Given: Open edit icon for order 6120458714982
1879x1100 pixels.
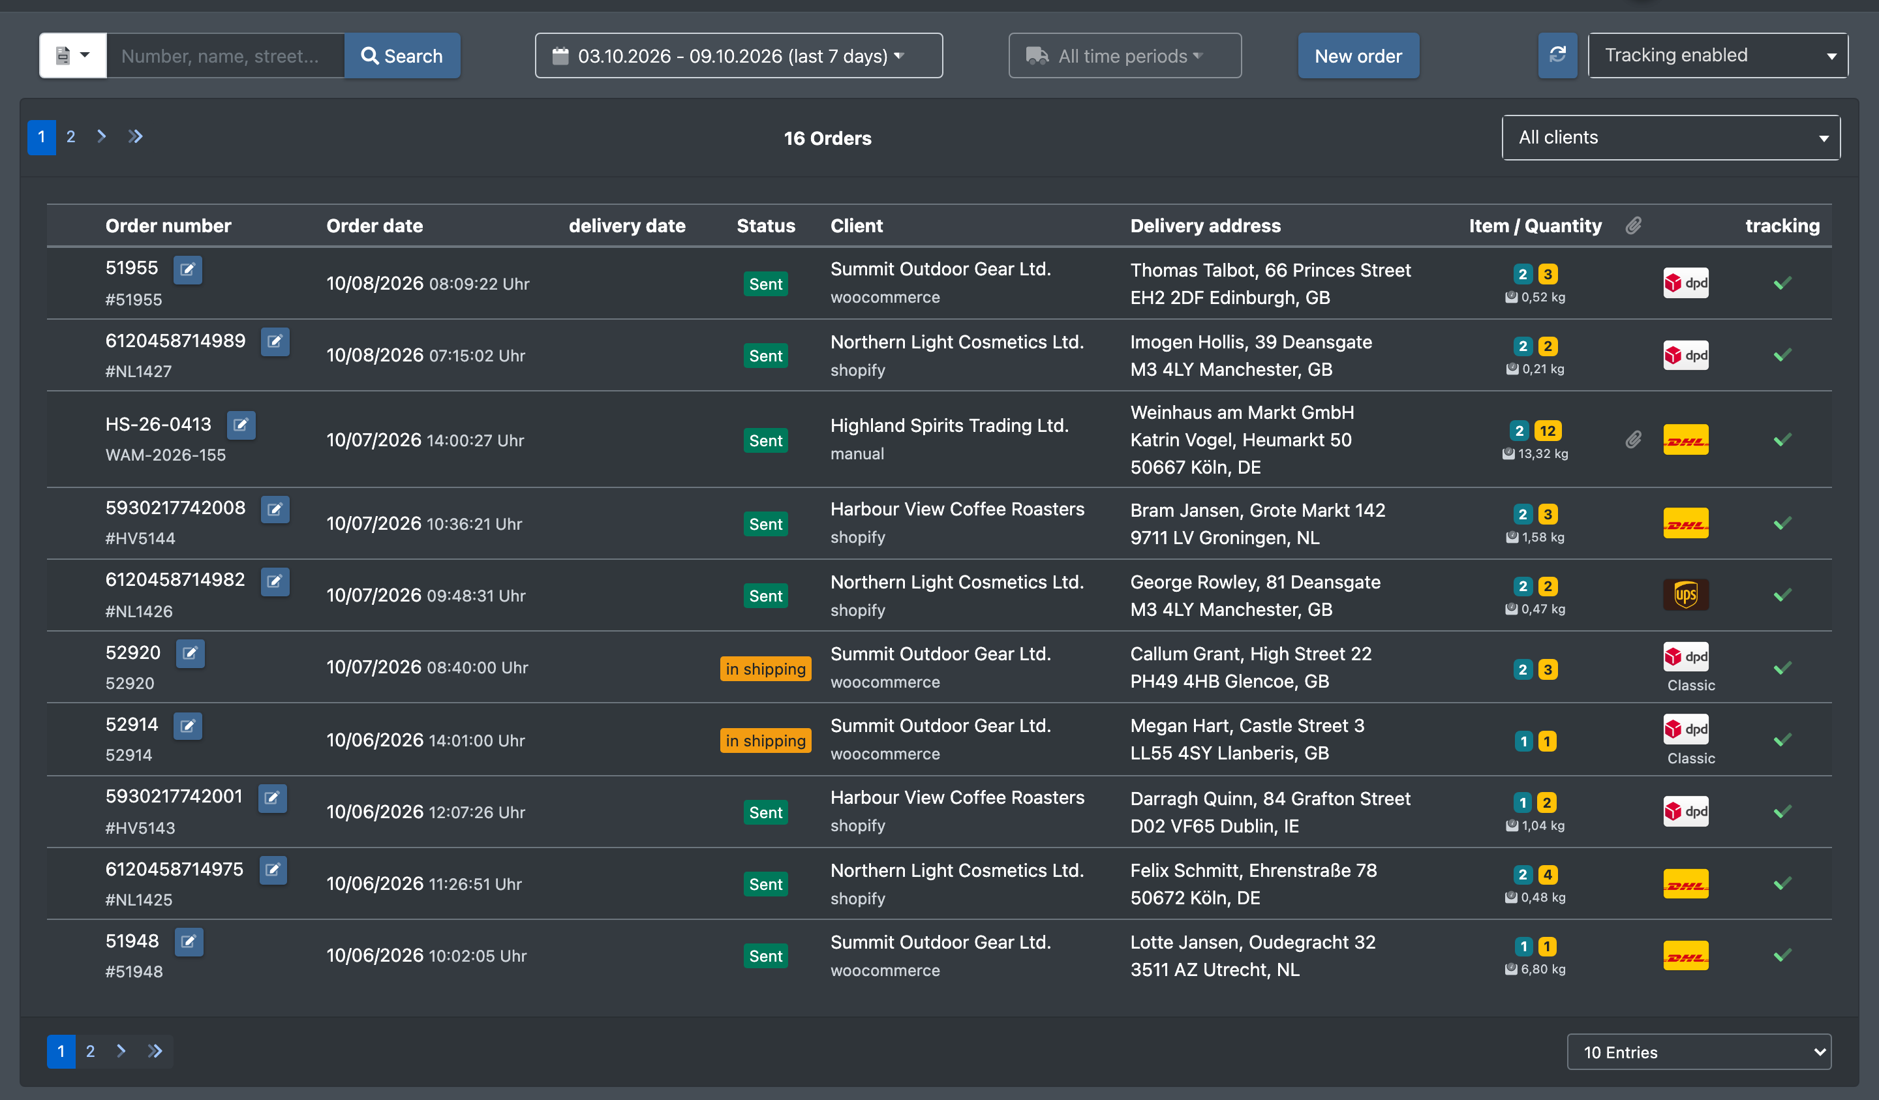Looking at the screenshot, I should 275,581.
